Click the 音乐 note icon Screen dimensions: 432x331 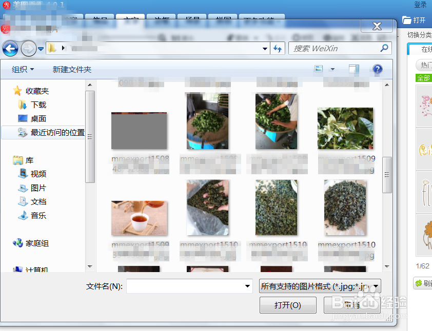[23, 215]
